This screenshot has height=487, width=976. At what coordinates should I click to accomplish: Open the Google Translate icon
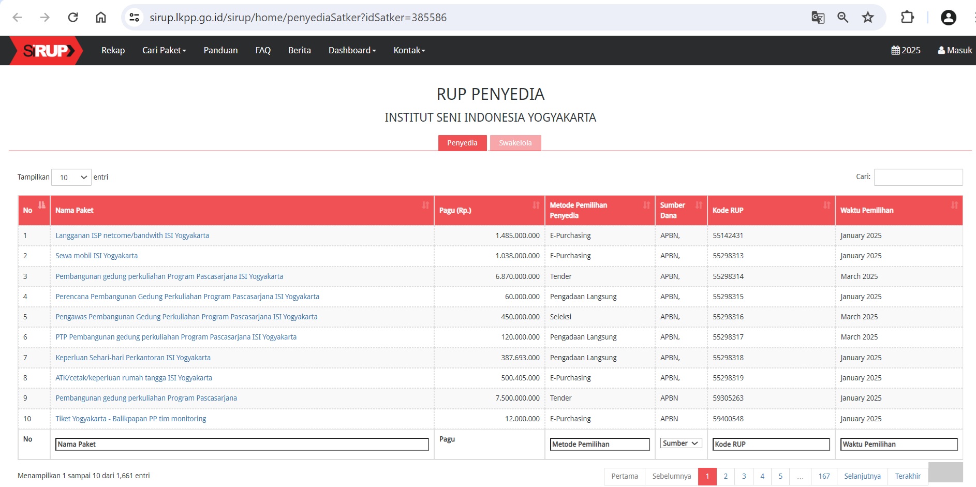818,18
